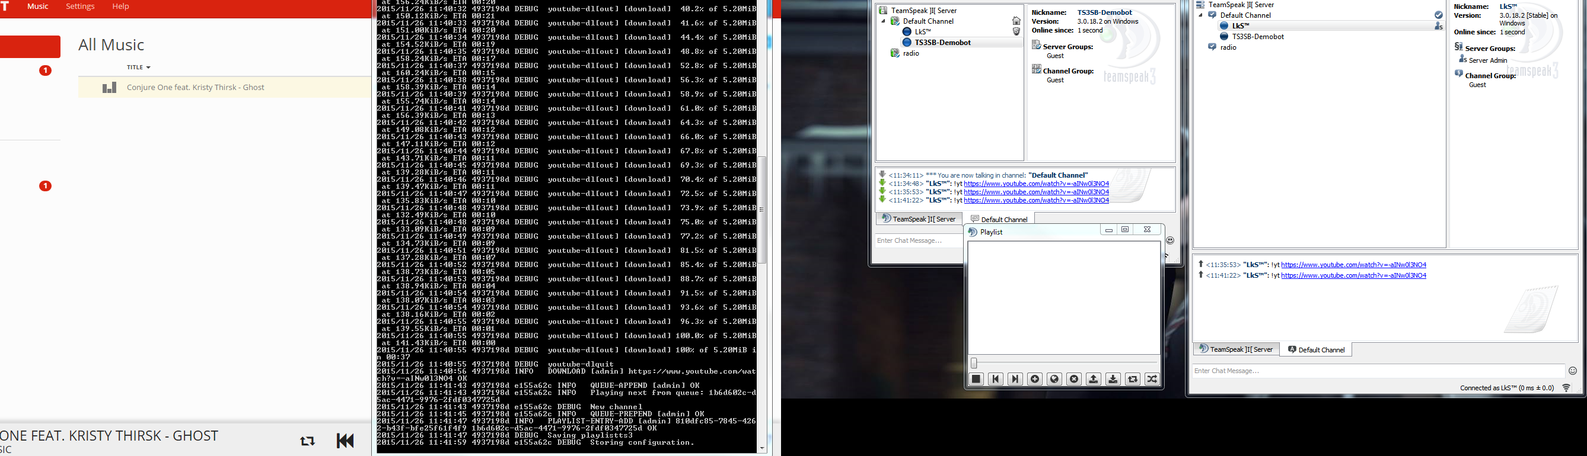
Task: Select TS3SB-Demobot in left TeamSpeak window
Action: (942, 43)
